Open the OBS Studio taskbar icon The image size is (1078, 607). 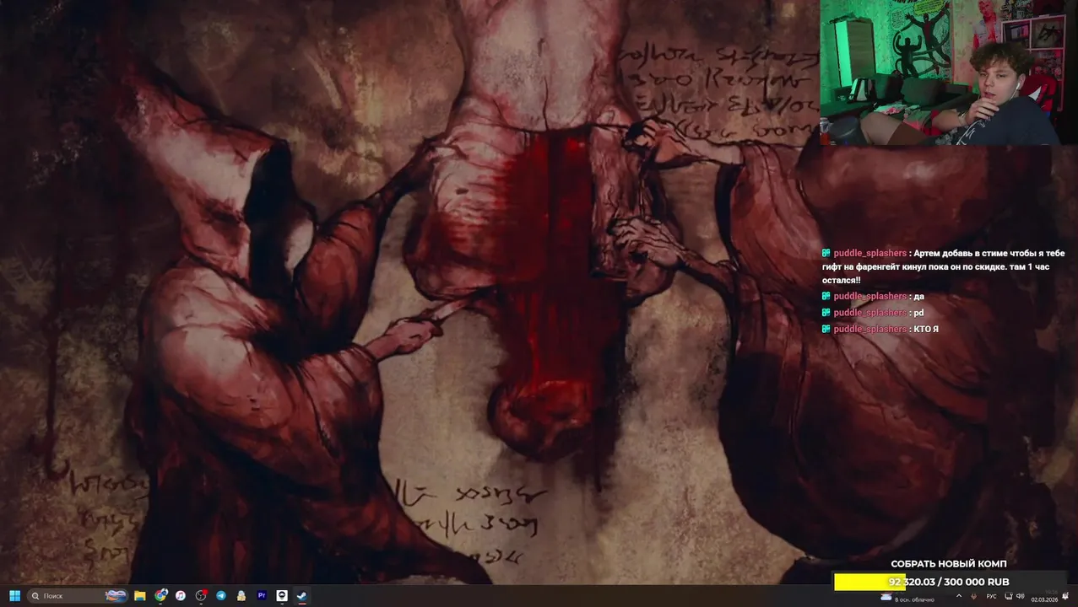point(201,596)
